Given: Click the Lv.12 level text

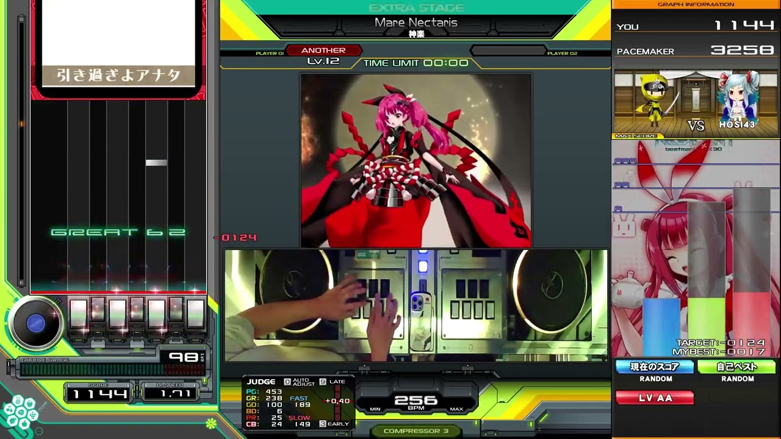Looking at the screenshot, I should pyautogui.click(x=323, y=61).
